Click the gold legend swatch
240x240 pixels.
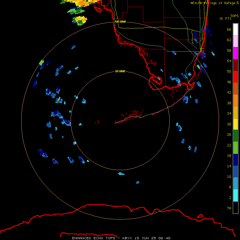[235, 113]
